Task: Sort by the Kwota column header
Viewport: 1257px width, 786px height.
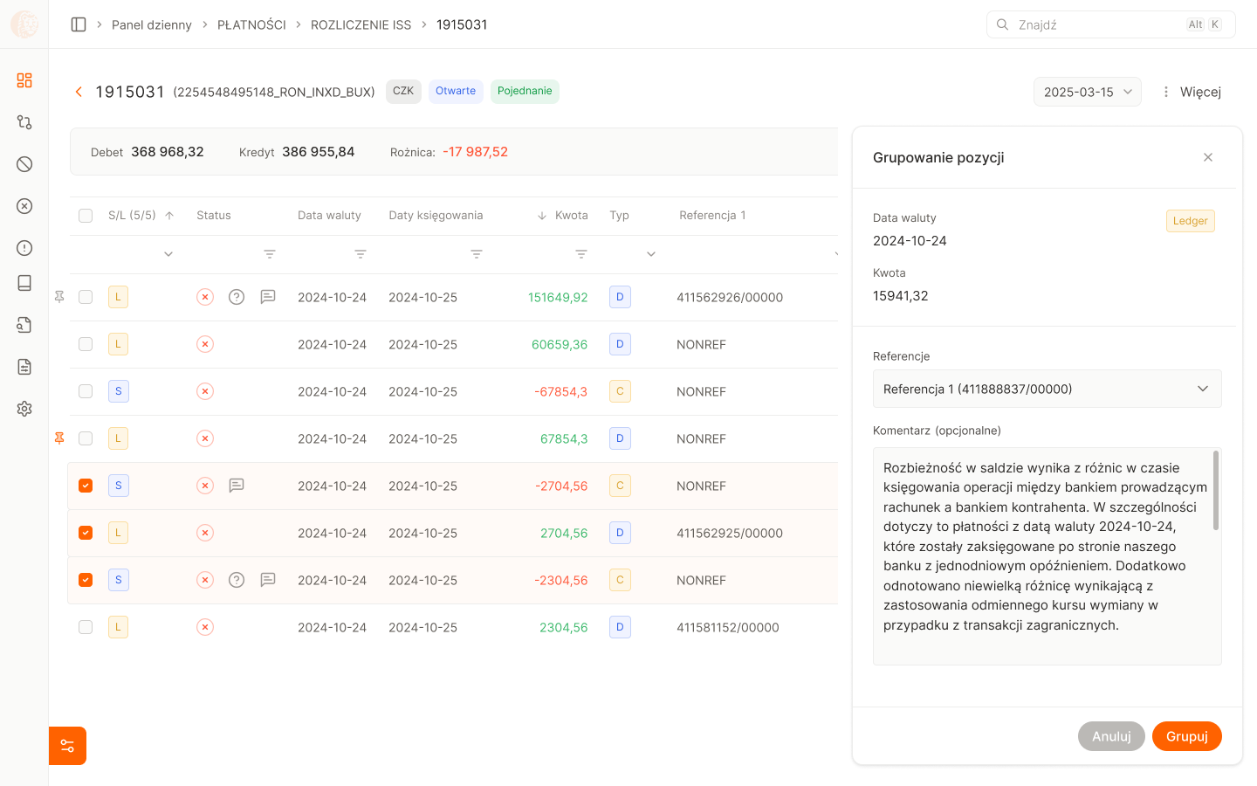Action: (562, 216)
